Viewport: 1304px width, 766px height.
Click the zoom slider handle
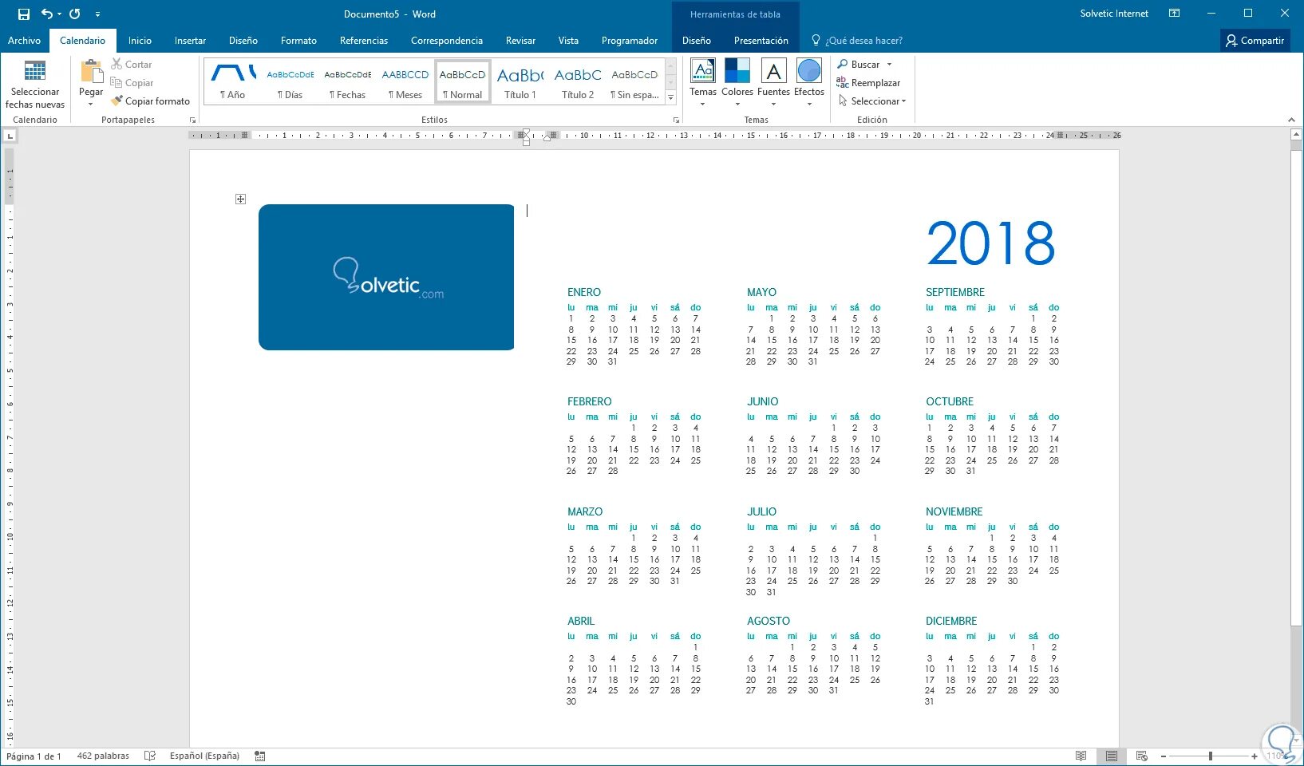click(x=1211, y=756)
